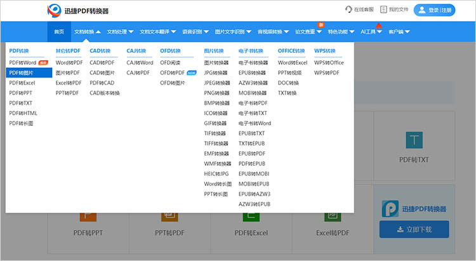Choose Excel转PDF in dropdown menu

tap(69, 83)
